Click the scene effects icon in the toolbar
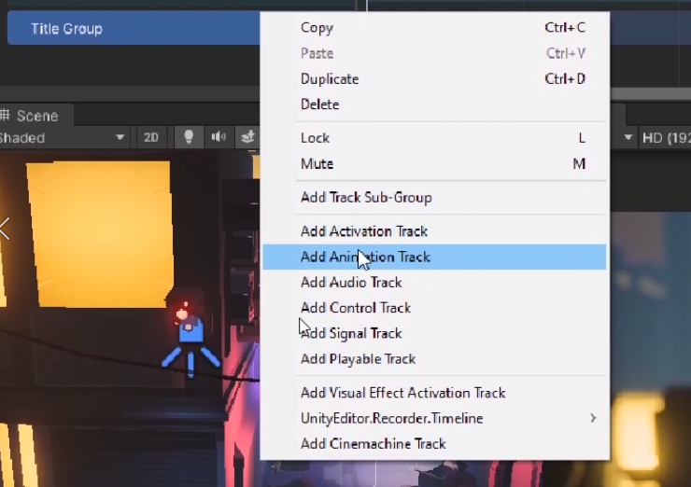 tap(247, 137)
